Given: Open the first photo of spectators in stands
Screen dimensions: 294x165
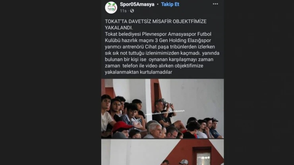Looking at the screenshot, I should pos(162,109).
